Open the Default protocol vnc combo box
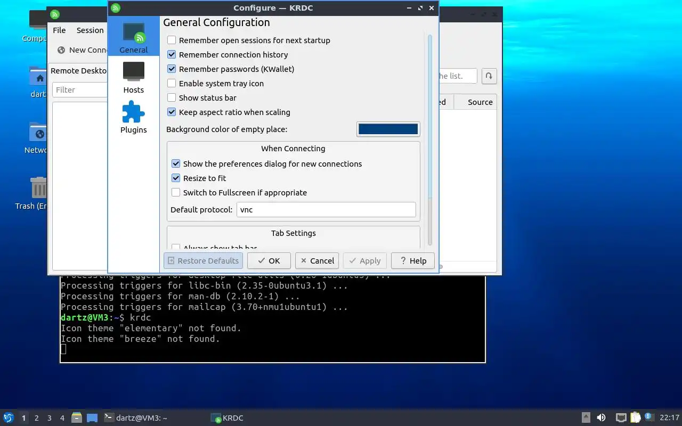The image size is (682, 426). coord(326,209)
